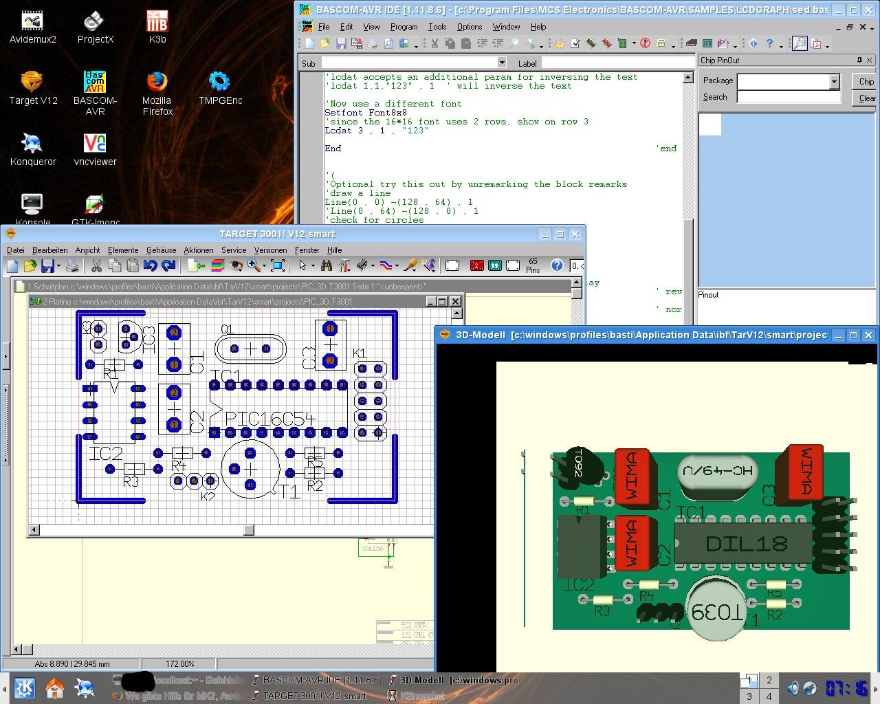Switch to 3D-Modell taskbar entry
The width and height of the screenshot is (880, 704).
pos(454,680)
